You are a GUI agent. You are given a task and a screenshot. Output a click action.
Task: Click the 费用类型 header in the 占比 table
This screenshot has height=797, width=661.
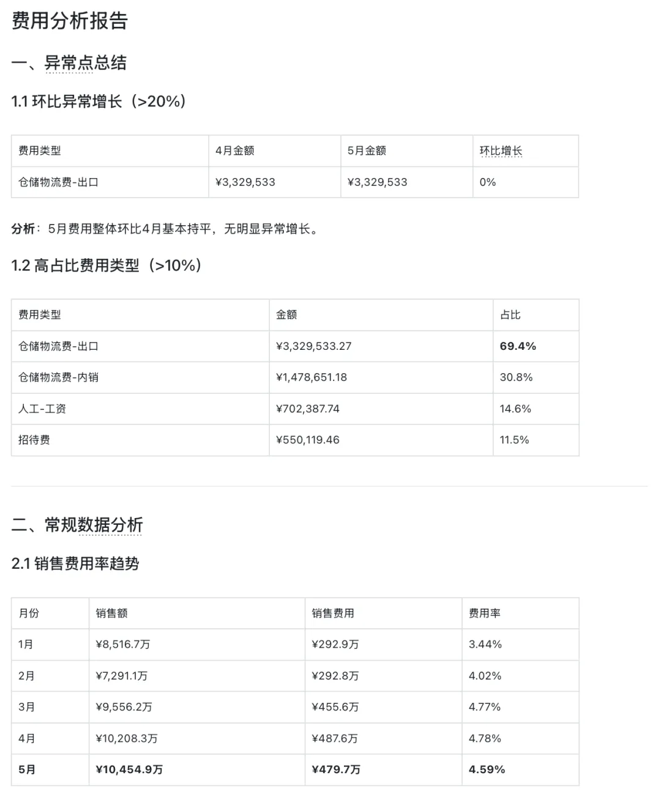point(40,314)
